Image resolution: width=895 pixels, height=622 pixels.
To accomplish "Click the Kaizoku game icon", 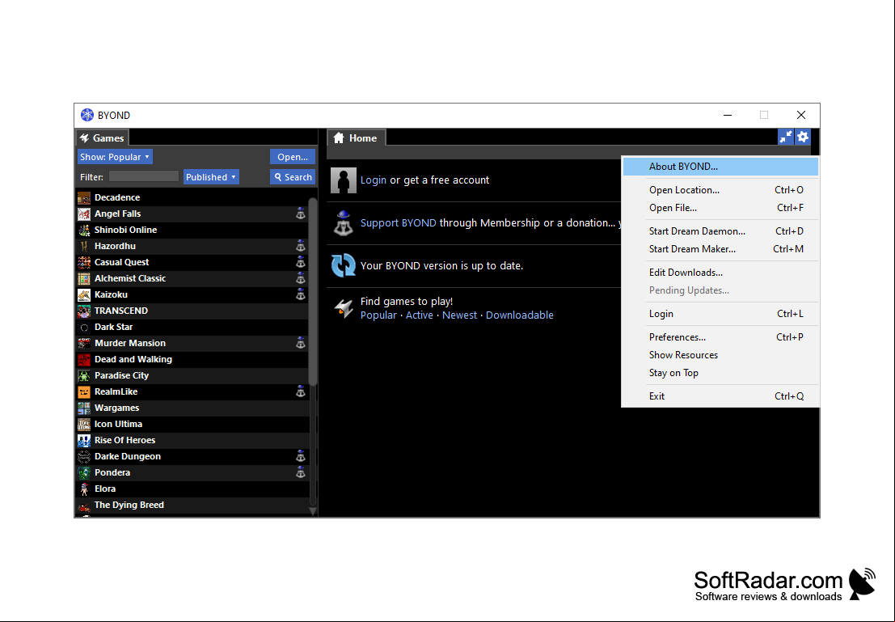I will point(84,295).
